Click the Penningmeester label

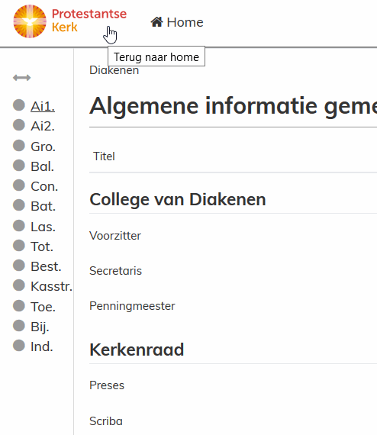(x=132, y=306)
